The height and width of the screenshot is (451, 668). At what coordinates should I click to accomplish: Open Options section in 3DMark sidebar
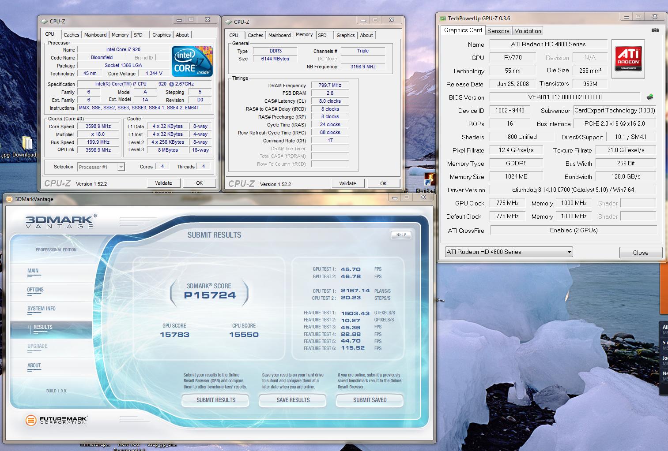coord(35,290)
